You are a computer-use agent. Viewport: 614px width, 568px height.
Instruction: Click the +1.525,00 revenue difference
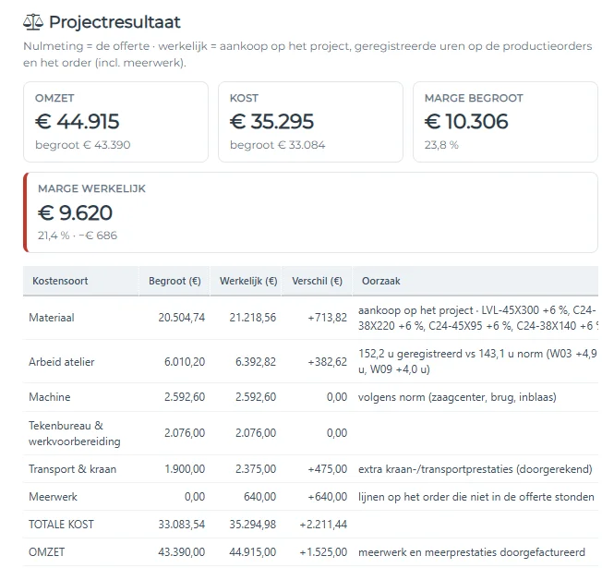click(x=323, y=552)
